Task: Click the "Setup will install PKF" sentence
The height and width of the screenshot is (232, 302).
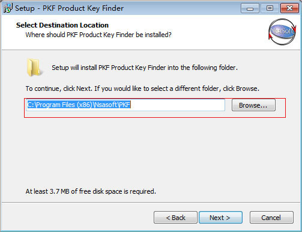Action: [145, 68]
